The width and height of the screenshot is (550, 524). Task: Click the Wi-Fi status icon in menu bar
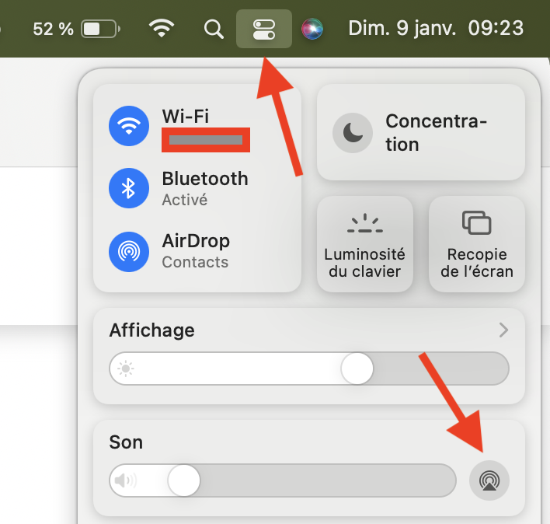(162, 28)
